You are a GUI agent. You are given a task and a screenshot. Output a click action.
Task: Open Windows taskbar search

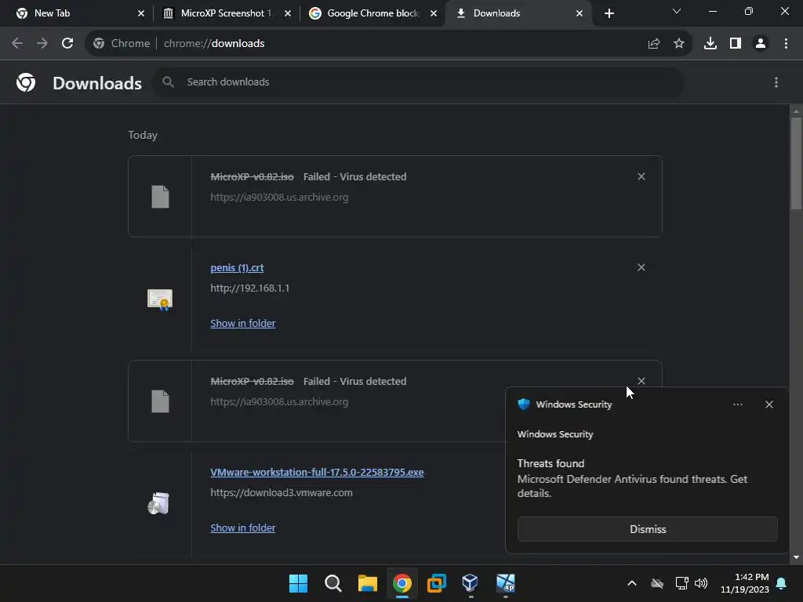[332, 583]
